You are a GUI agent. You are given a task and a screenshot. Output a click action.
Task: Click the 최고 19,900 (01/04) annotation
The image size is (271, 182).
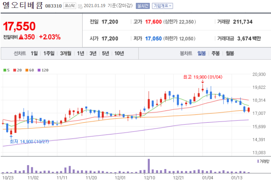pyautogui.click(x=203, y=77)
